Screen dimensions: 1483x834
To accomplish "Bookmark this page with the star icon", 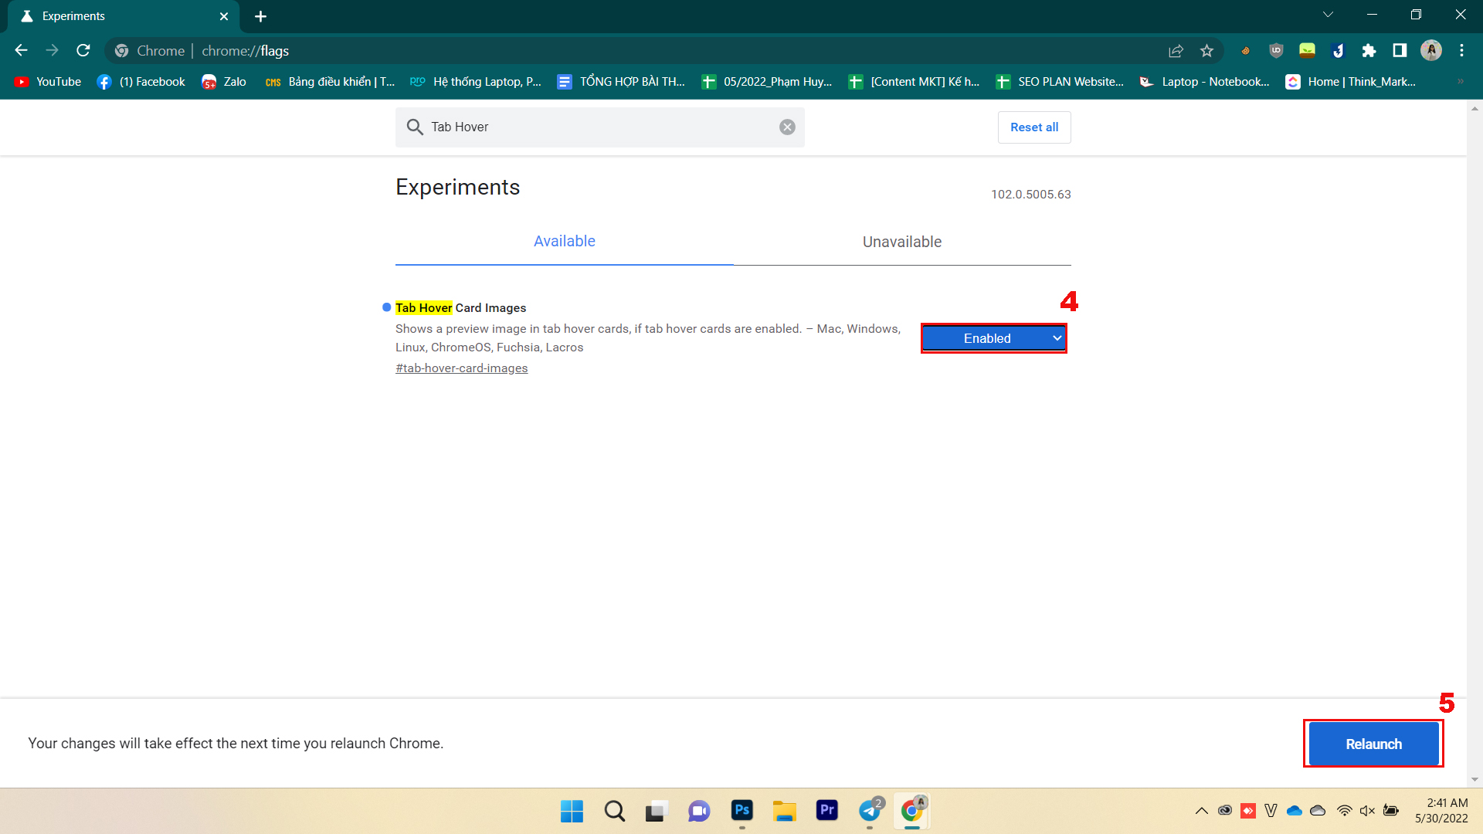I will (x=1206, y=51).
